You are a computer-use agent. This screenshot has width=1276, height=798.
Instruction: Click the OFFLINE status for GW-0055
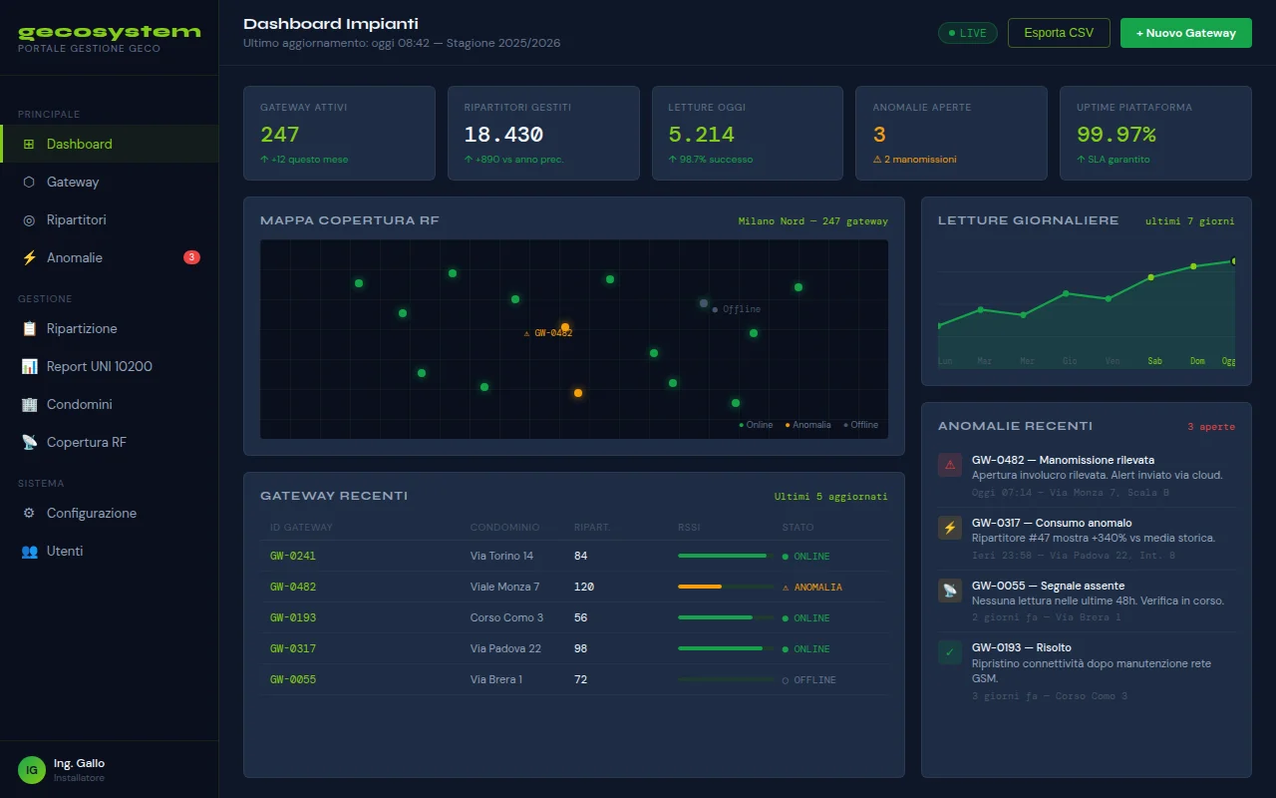click(x=809, y=679)
